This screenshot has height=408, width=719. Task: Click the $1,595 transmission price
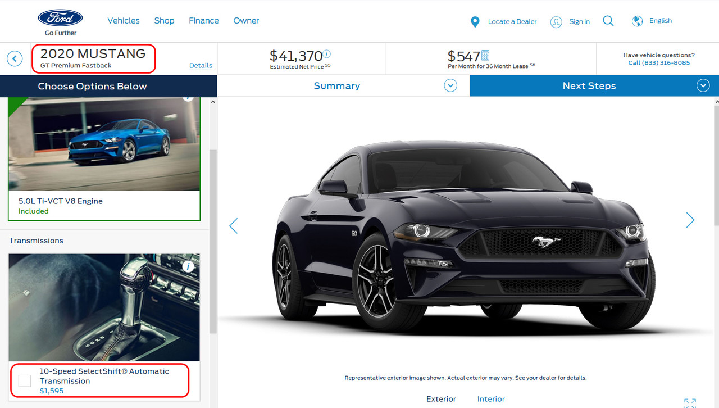pyautogui.click(x=51, y=391)
